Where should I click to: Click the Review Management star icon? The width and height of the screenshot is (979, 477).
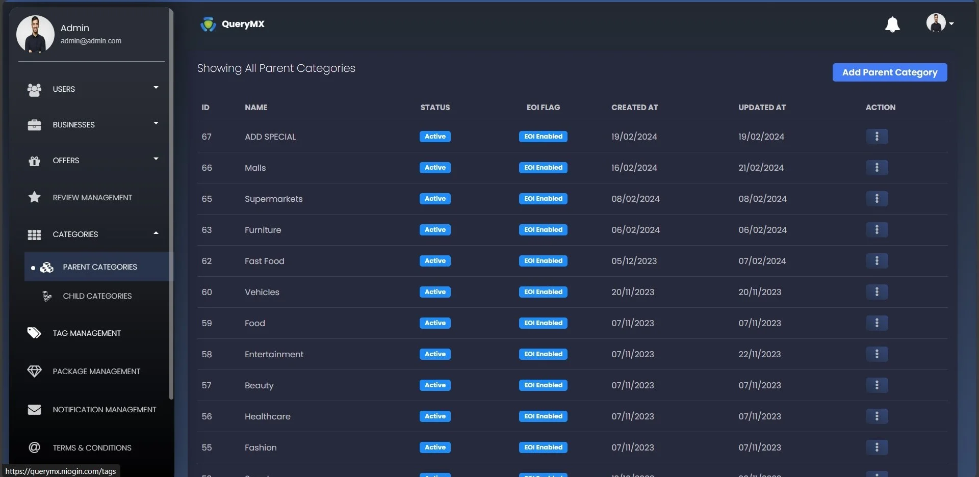(x=34, y=197)
